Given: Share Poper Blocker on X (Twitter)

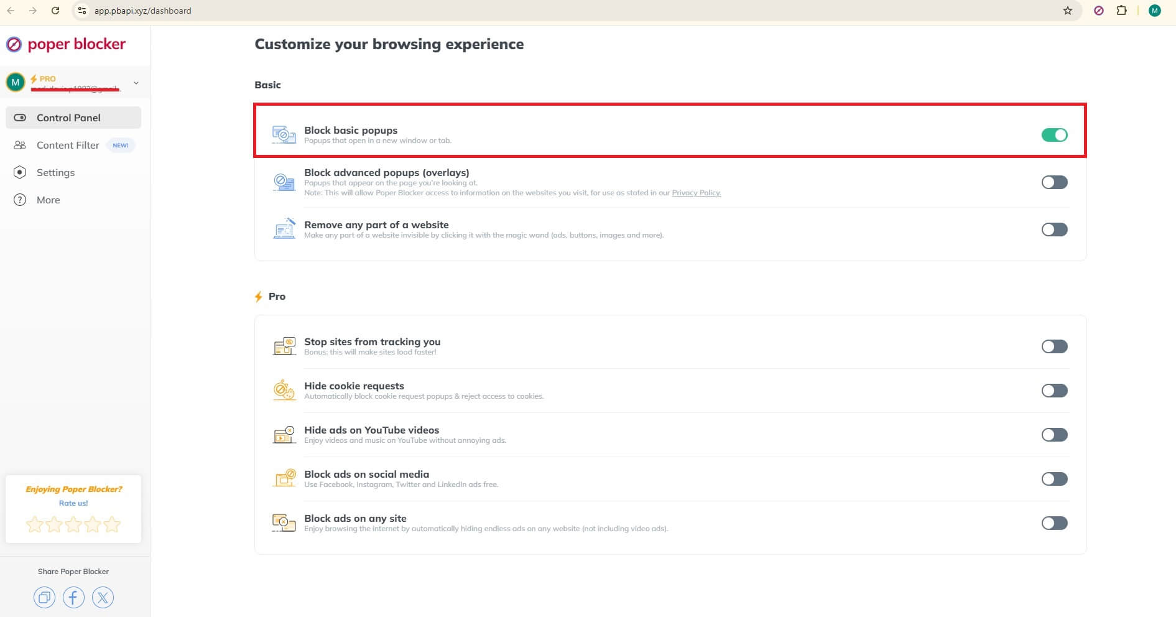Looking at the screenshot, I should point(103,598).
